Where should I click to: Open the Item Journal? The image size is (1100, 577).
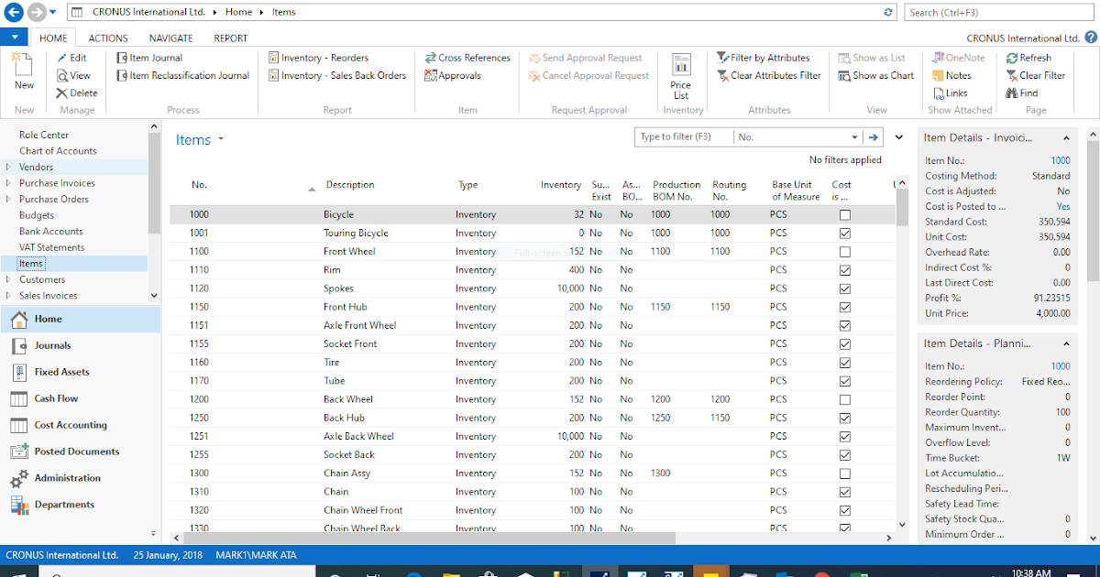click(x=154, y=57)
